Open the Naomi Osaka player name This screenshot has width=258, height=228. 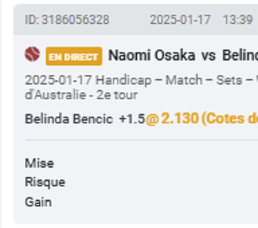[152, 55]
